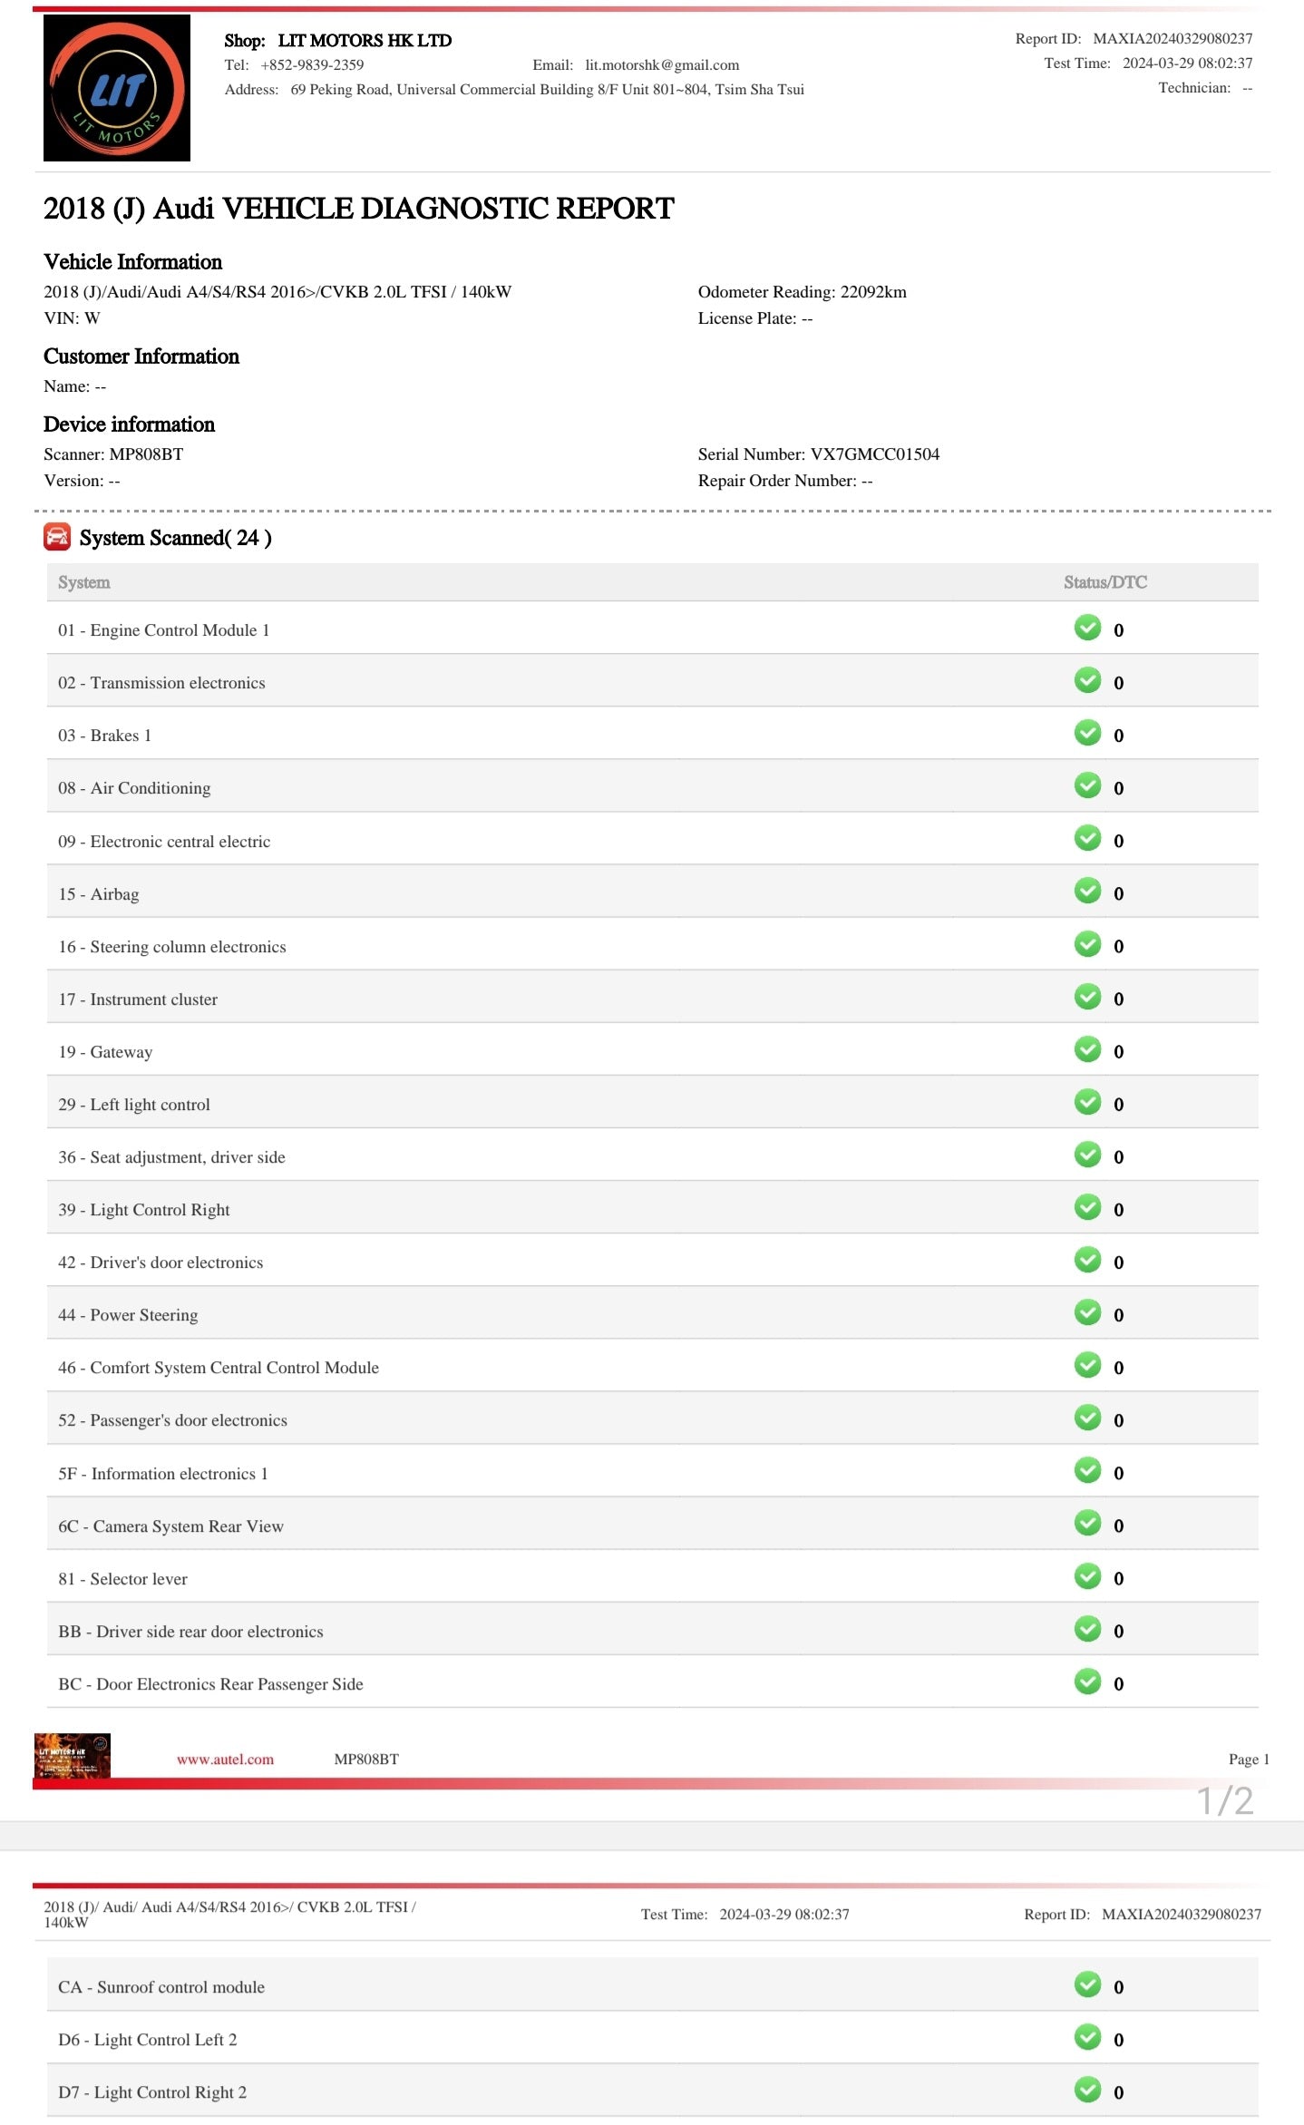
Task: Click the footer LIT Motors thumbnail image
Action: click(x=73, y=1756)
